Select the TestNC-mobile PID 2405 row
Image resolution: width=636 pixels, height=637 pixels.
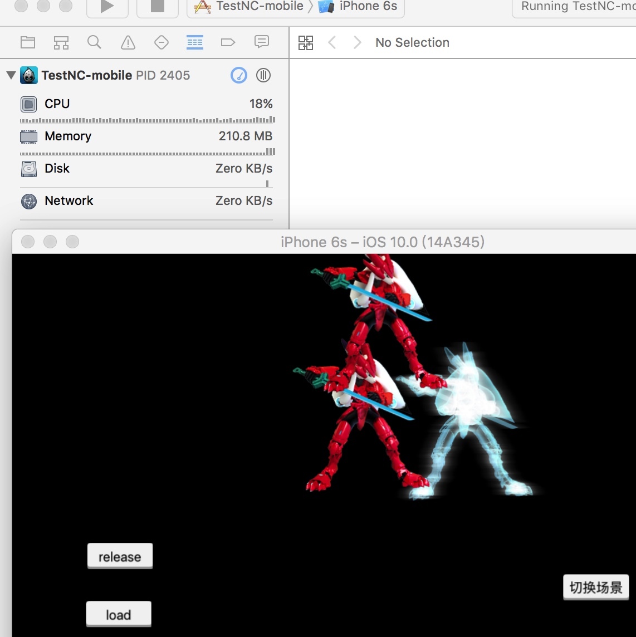[144, 75]
